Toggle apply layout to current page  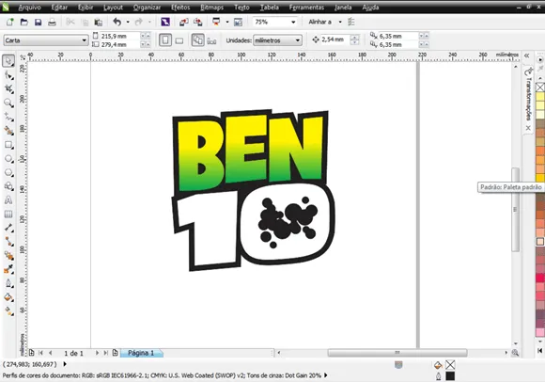[211, 40]
